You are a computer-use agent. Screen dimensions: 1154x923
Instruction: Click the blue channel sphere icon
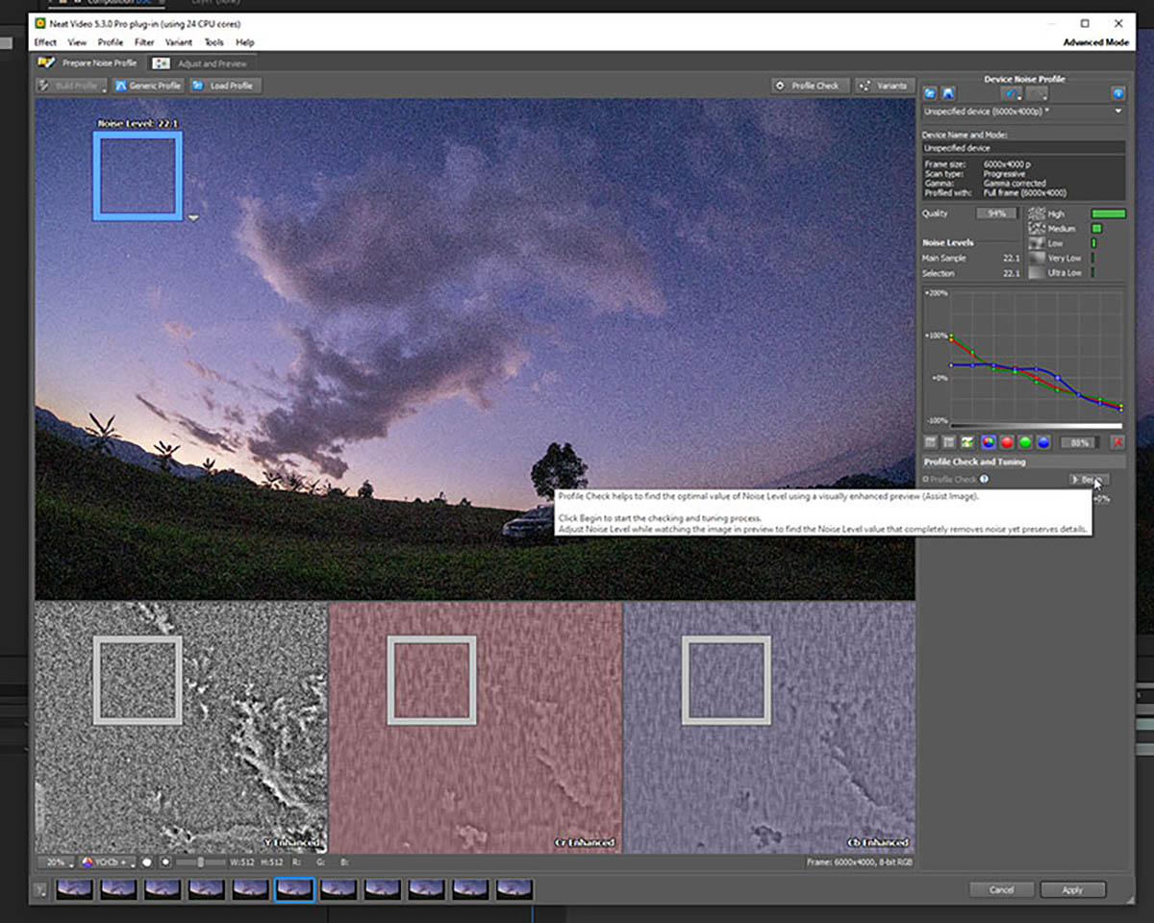[1043, 442]
